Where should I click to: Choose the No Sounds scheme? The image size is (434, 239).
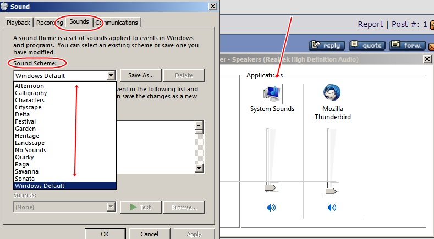(65, 150)
